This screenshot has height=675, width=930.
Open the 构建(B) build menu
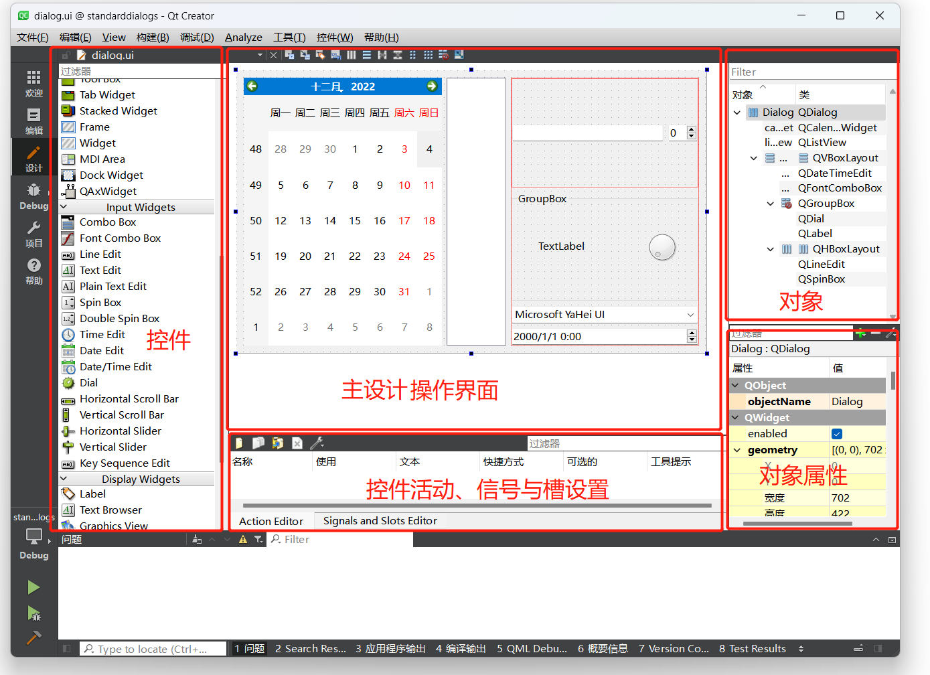[x=153, y=37]
